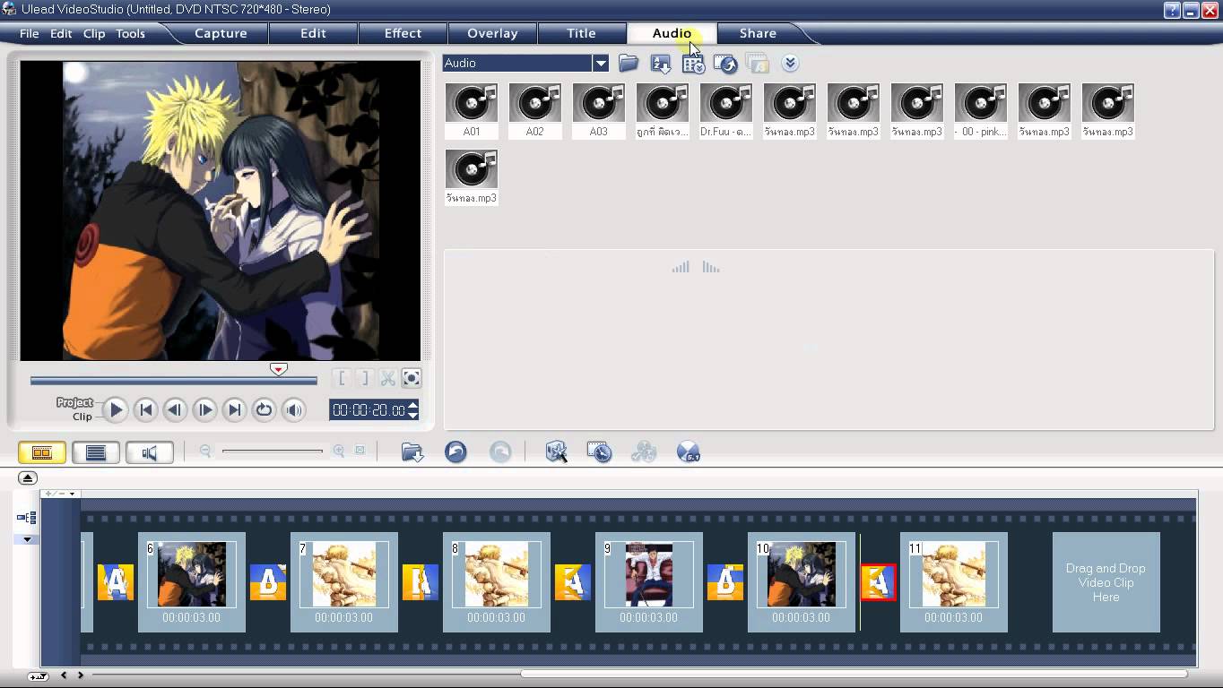Fit project in timeline window
This screenshot has height=688, width=1223.
point(360,451)
